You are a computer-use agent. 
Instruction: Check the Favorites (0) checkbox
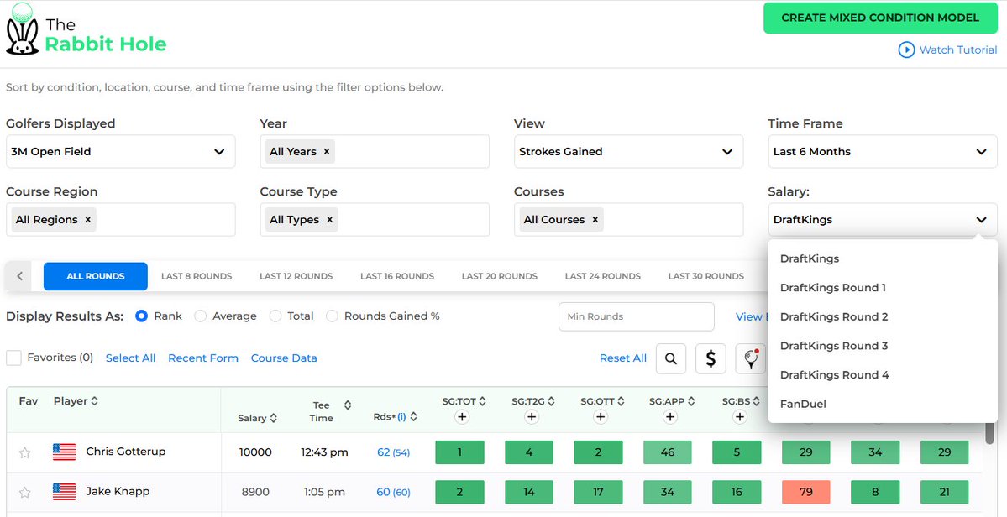[14, 358]
